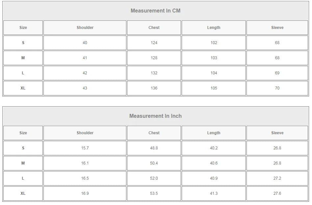This screenshot has width=312, height=205.
Task: Click the shoulder value 16.9 cell
Action: 85,193
